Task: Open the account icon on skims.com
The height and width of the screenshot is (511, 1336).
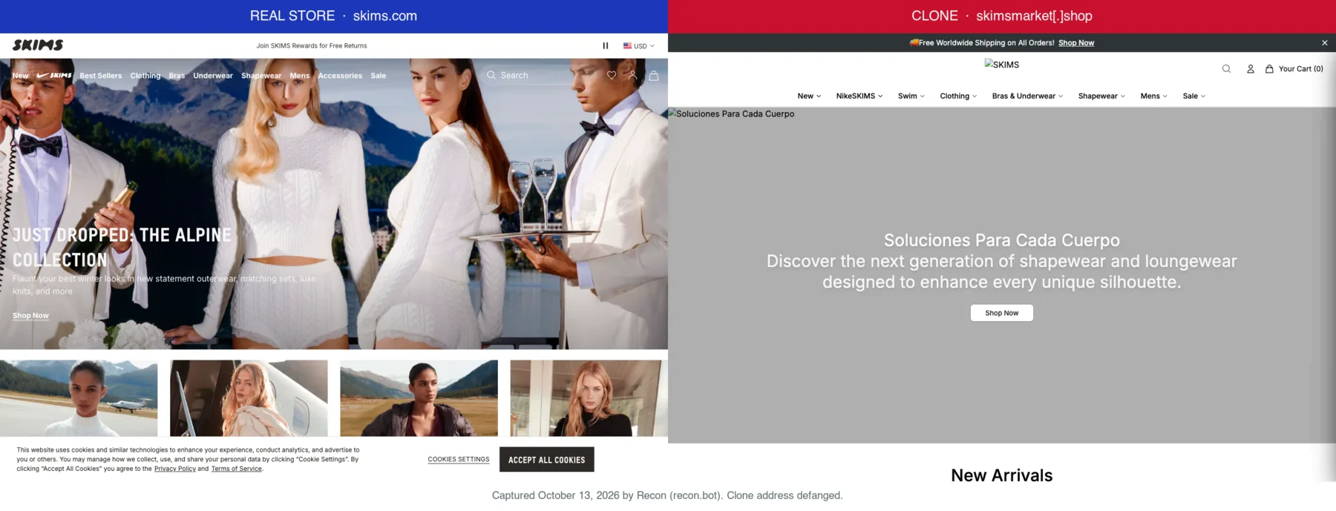Action: [x=632, y=75]
